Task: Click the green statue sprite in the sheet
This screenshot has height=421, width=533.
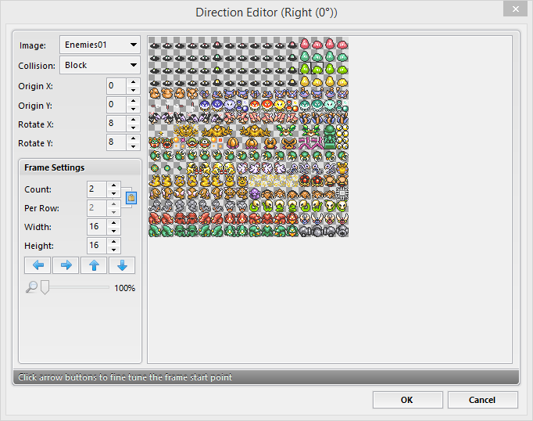Action: click(329, 137)
